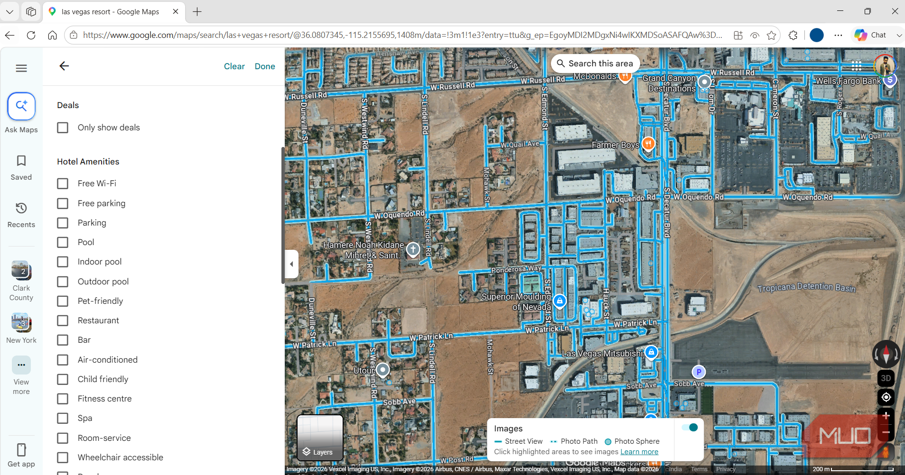The image size is (905, 475).
Task: Open Recents history
Action: coord(21,215)
